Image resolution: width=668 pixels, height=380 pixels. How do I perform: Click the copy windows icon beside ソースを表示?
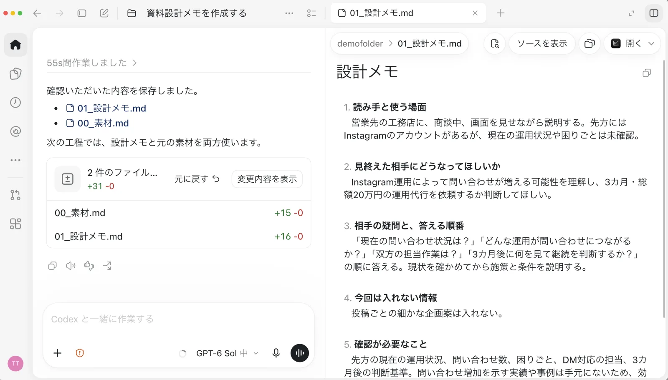coord(590,43)
